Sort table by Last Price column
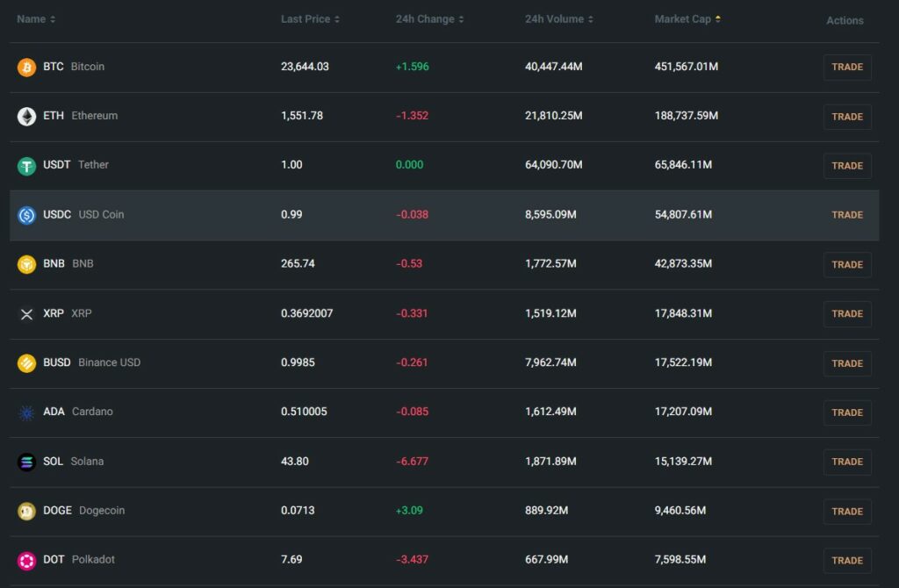 click(310, 19)
